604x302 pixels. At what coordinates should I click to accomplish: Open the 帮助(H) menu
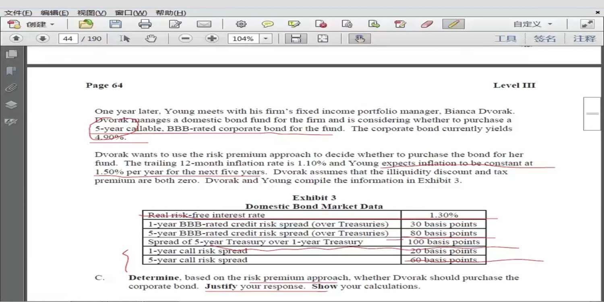point(171,13)
